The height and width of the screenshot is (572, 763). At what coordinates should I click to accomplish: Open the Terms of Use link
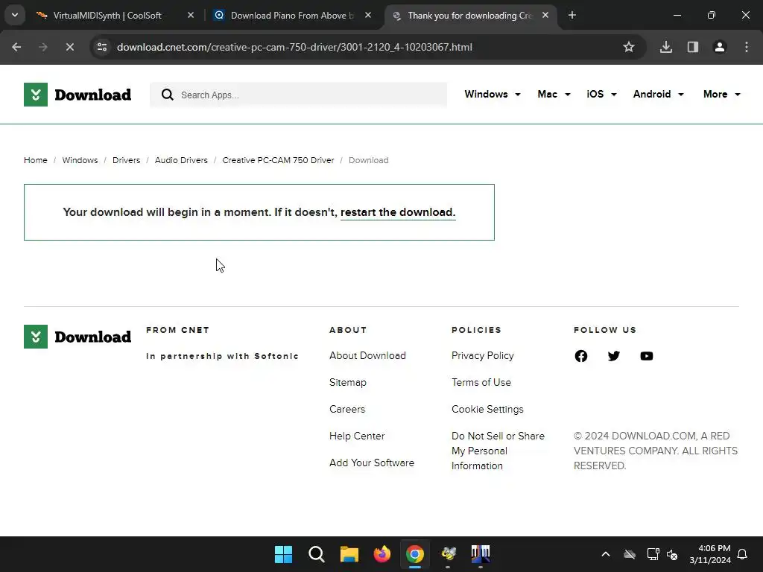(481, 382)
